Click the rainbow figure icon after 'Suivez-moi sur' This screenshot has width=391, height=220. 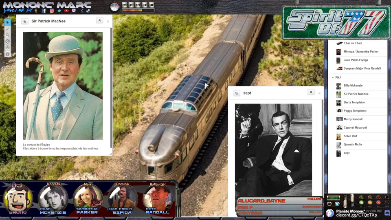coord(36,11)
